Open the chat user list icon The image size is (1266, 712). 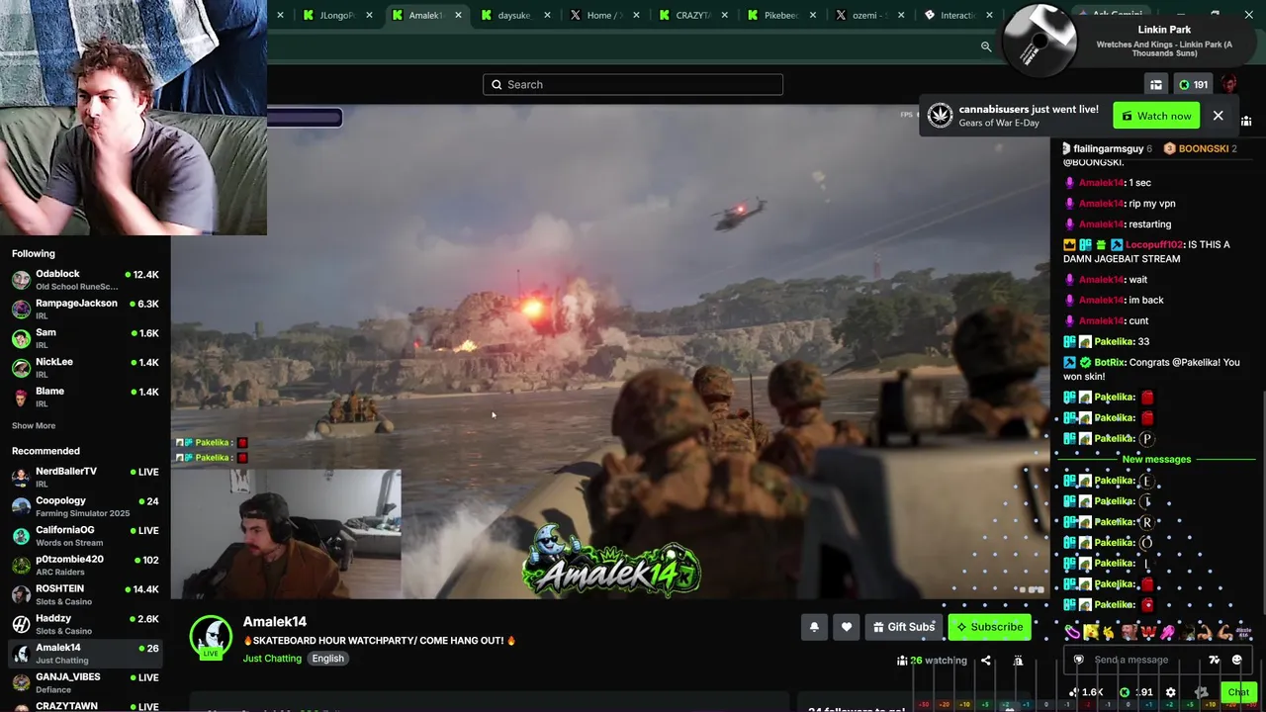pyautogui.click(x=1246, y=121)
